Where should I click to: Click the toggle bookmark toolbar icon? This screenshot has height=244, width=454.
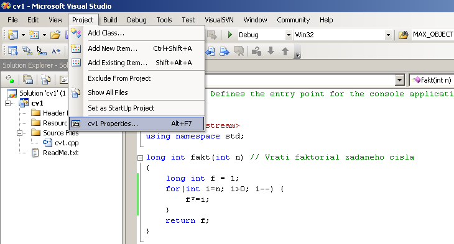(x=256, y=51)
